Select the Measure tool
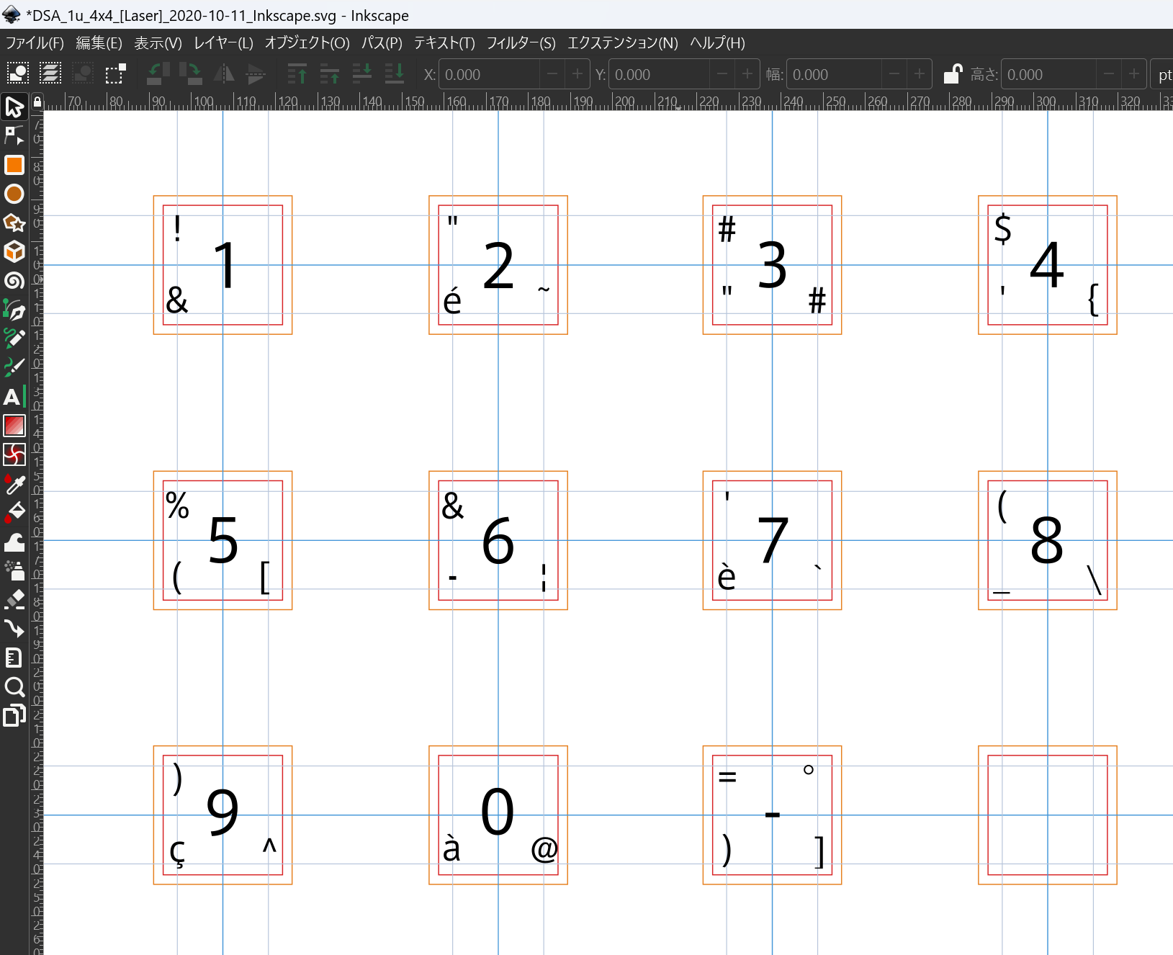 pos(14,658)
